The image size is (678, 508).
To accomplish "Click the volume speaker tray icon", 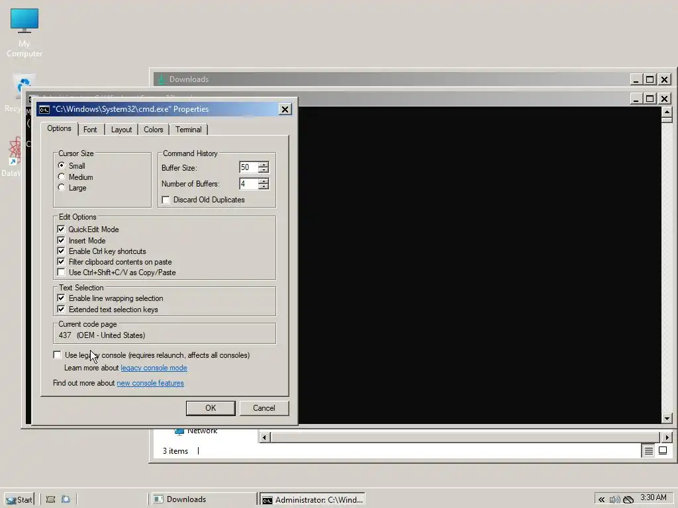I will tap(614, 500).
